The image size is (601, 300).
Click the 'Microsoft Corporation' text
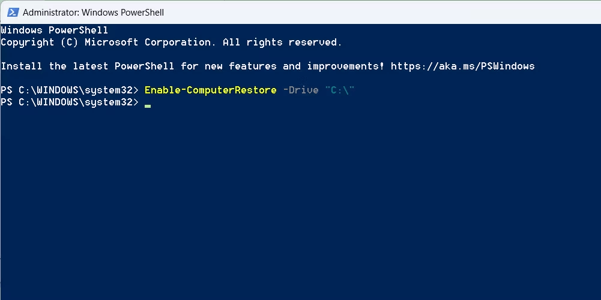(x=148, y=42)
